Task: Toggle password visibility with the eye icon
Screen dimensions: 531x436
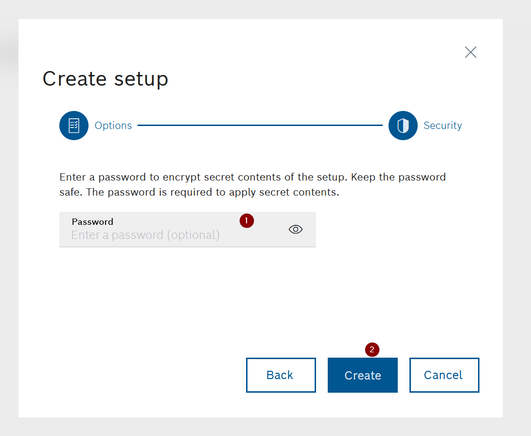Action: point(296,229)
